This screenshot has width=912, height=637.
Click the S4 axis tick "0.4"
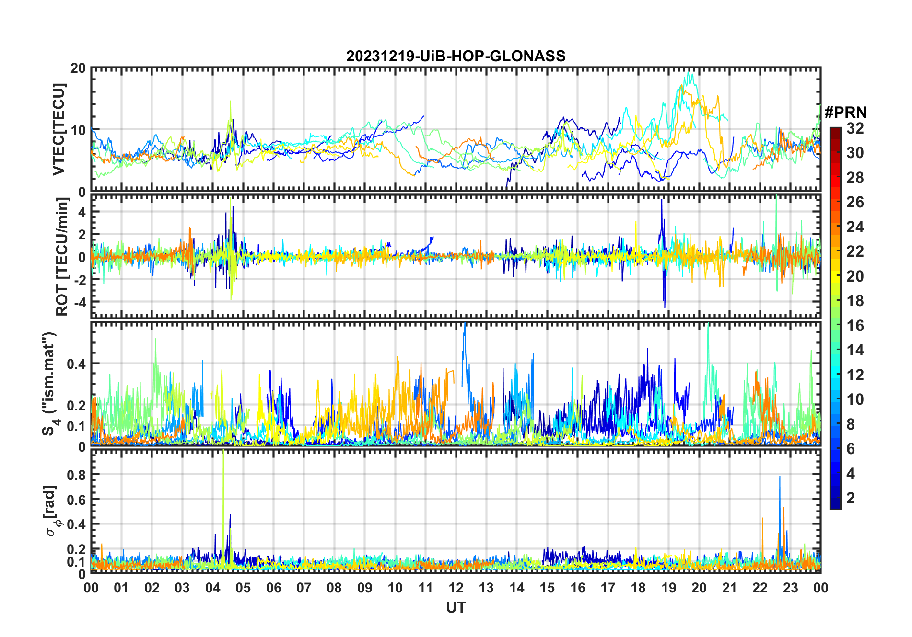tap(77, 364)
